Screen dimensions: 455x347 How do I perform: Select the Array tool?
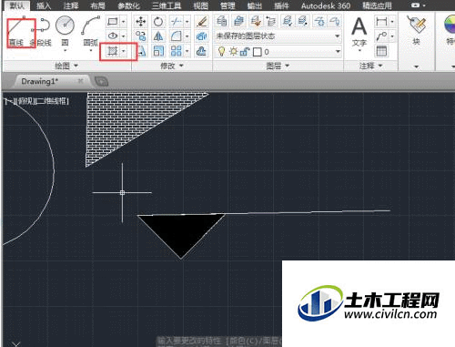coord(177,51)
